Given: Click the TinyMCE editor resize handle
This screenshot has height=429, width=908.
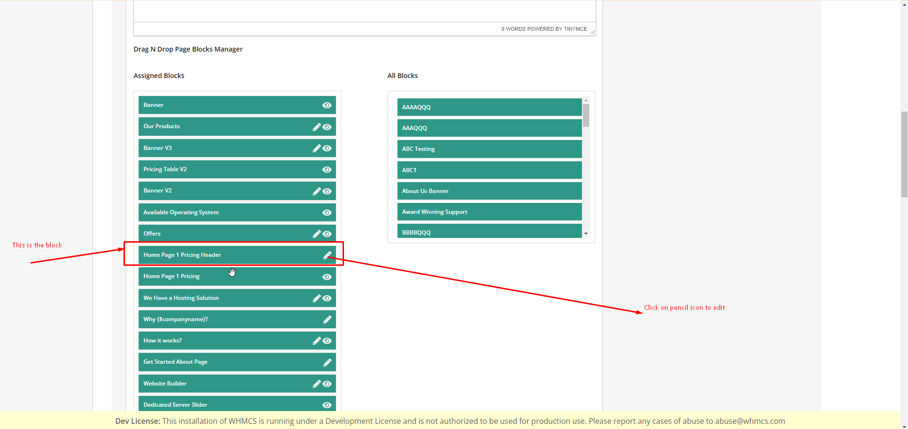Looking at the screenshot, I should click(592, 32).
